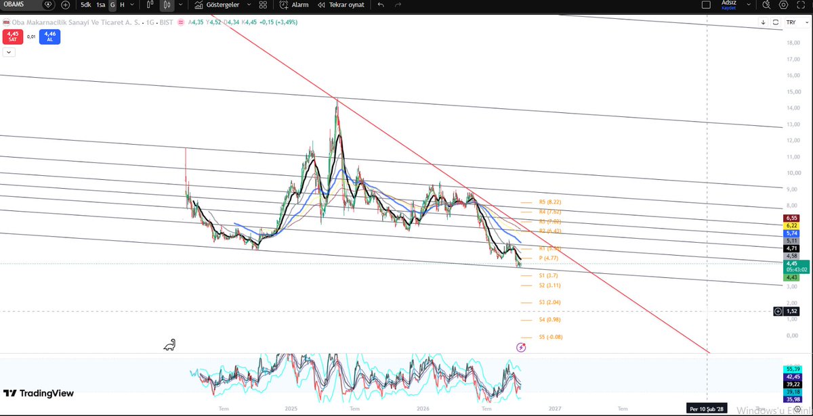Click the S5 (-0.08) pivot label

(551, 337)
